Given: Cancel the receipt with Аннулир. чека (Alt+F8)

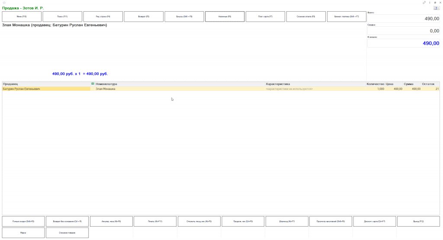Looking at the screenshot, I should coord(111,221).
